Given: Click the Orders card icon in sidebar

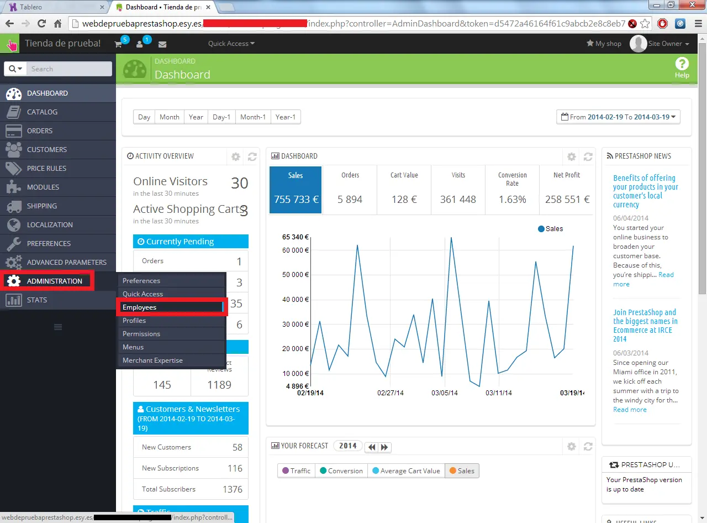Looking at the screenshot, I should point(13,130).
